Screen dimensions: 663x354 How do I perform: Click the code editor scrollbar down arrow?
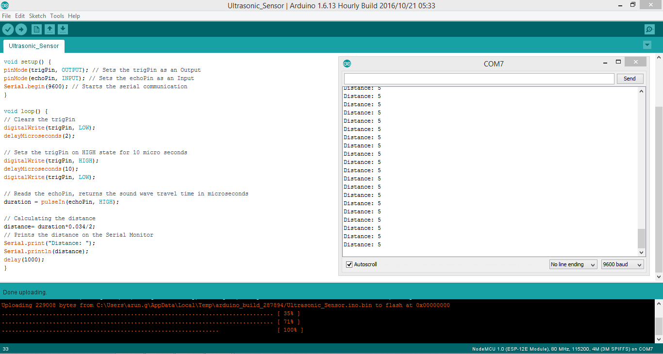pos(659,277)
